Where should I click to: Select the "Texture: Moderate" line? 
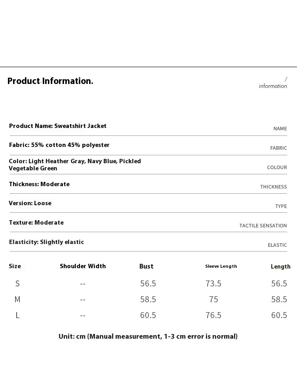pos(36,223)
